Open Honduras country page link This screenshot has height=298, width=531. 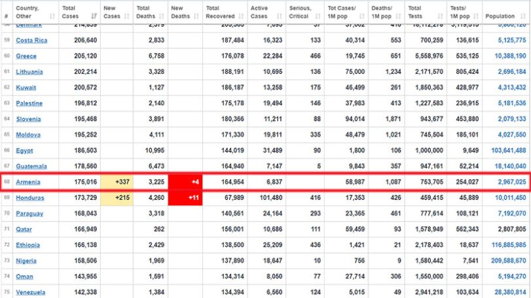coord(30,197)
